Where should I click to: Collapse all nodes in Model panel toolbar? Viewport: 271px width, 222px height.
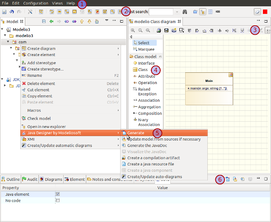(x=44, y=21)
